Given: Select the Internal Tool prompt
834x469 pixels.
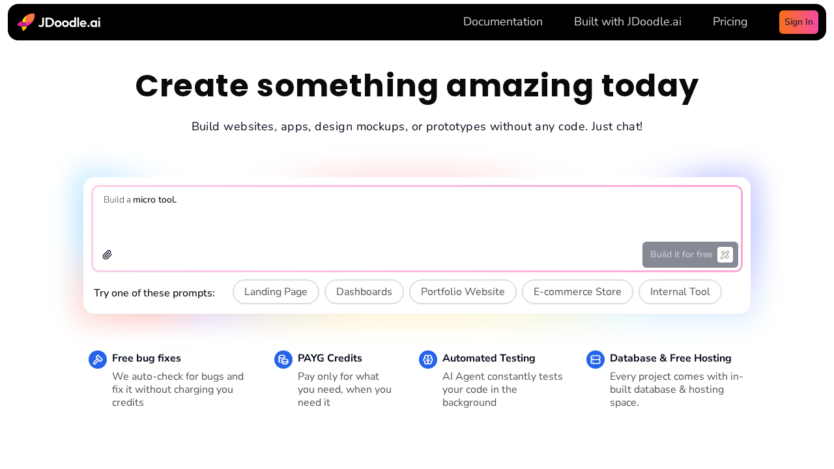Looking at the screenshot, I should click(680, 291).
